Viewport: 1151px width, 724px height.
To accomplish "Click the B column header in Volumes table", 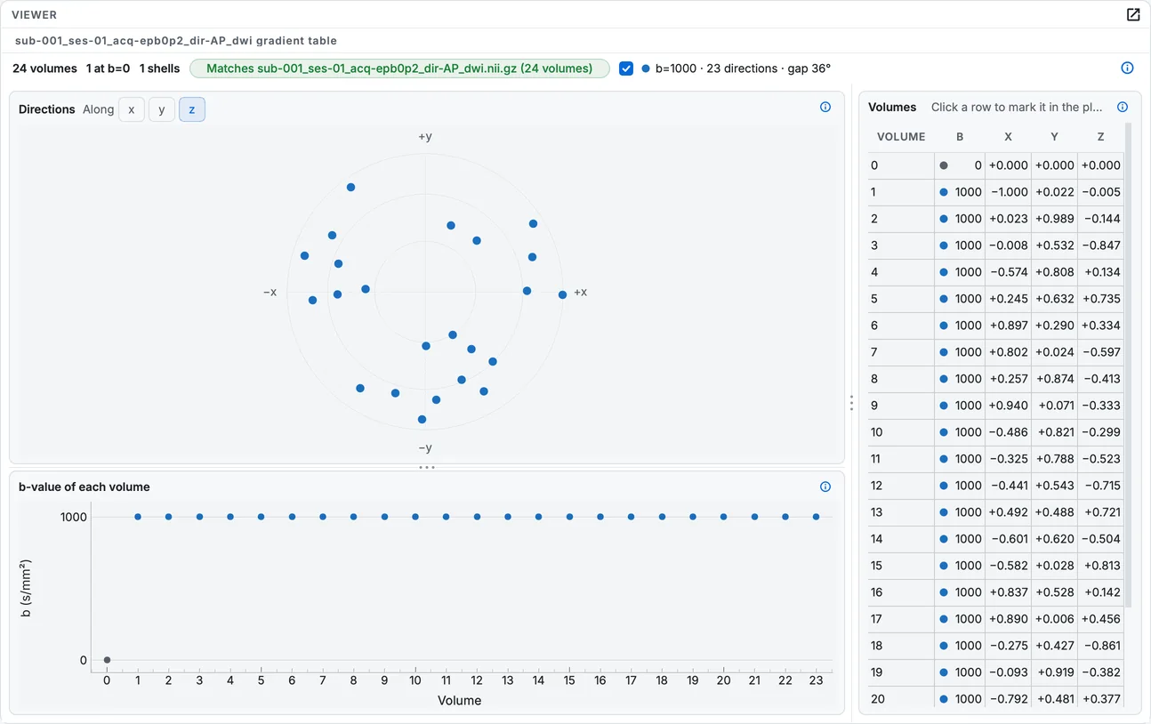I will (960, 137).
